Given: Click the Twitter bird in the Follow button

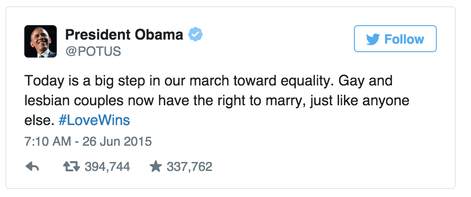Looking at the screenshot, I should pyautogui.click(x=373, y=40).
